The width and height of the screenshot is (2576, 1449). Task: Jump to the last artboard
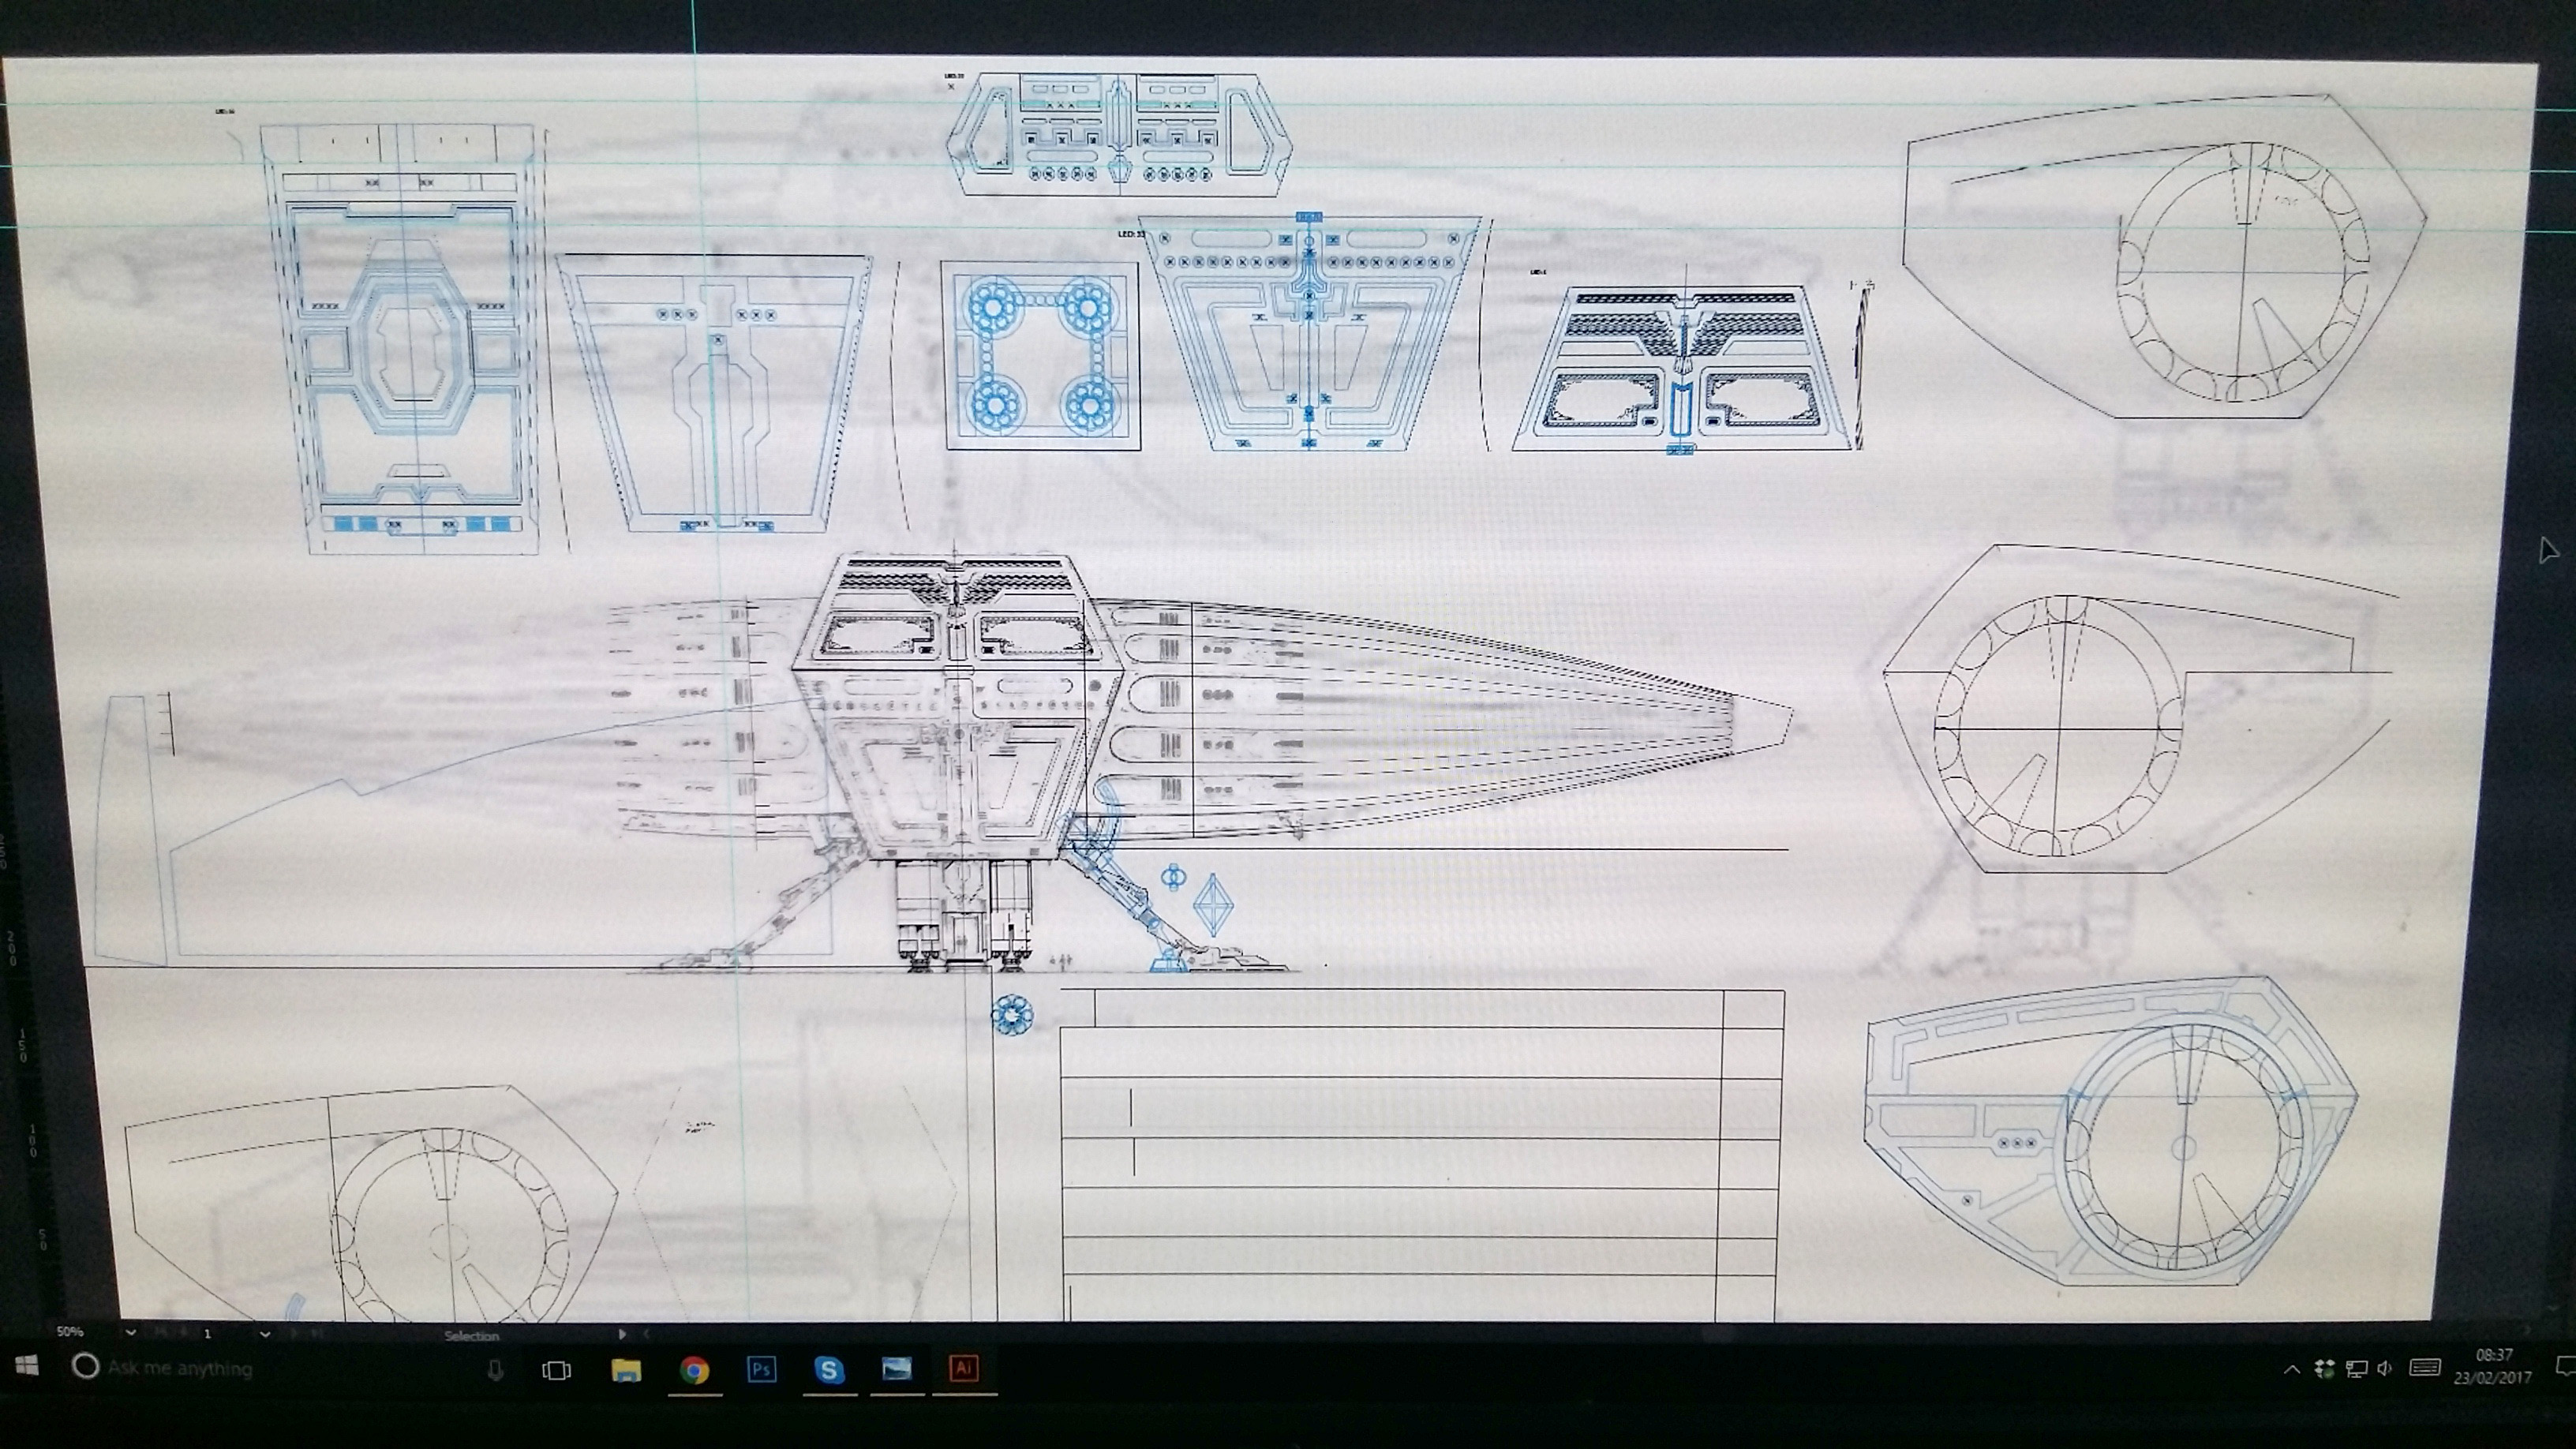tap(317, 1334)
